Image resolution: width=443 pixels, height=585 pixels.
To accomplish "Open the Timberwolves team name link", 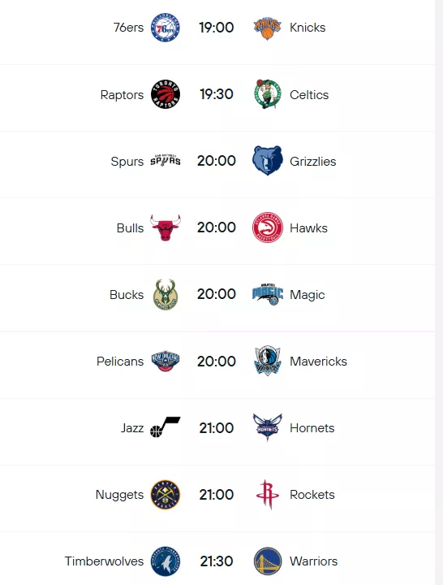I will (104, 561).
